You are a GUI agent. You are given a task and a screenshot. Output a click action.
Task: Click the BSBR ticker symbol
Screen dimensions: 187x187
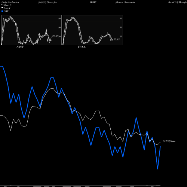pyautogui.click(x=93, y=2)
